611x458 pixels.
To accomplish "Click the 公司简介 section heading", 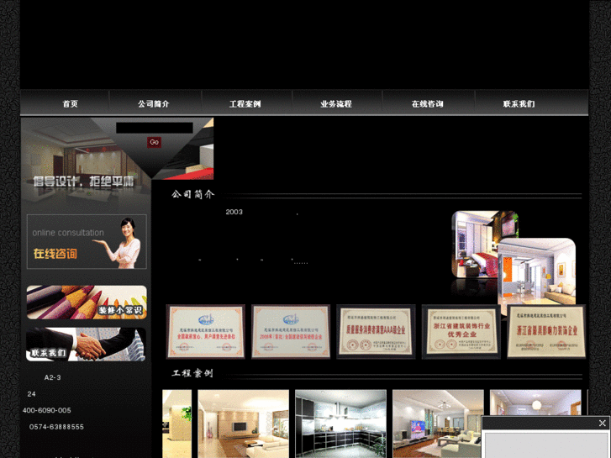I will click(193, 194).
